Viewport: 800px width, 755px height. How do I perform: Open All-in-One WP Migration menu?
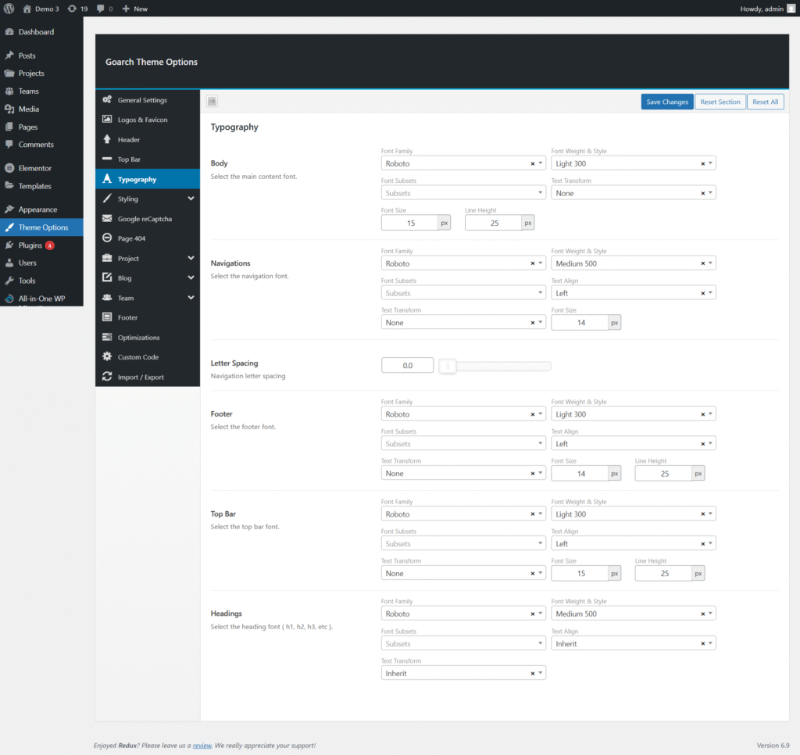coord(41,299)
